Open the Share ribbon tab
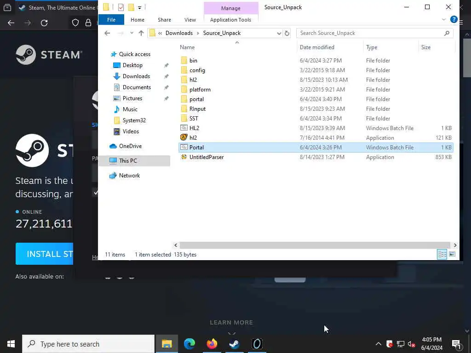Viewport: 471px width, 353px height. [164, 20]
